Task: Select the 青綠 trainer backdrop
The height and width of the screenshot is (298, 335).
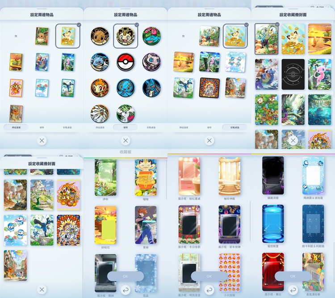Action: click(146, 225)
